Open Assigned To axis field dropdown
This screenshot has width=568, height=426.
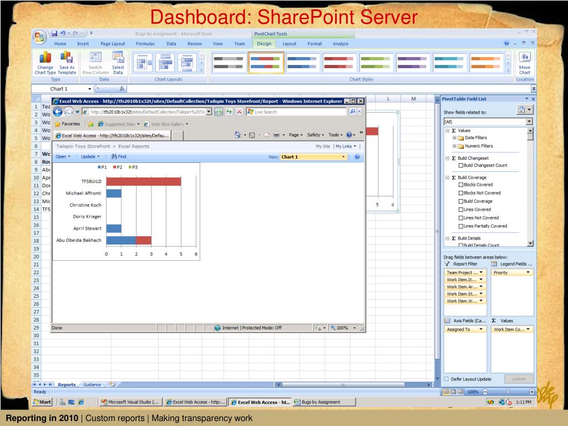(x=481, y=329)
